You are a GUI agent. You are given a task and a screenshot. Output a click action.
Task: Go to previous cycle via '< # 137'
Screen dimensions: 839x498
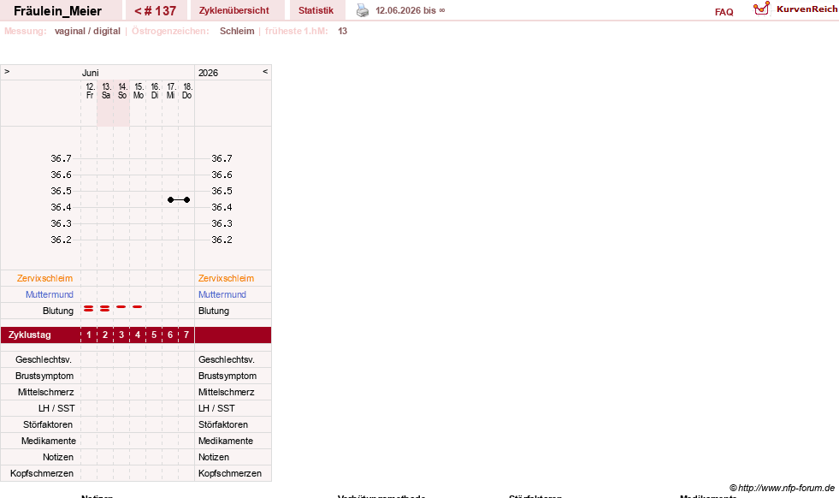(x=155, y=11)
